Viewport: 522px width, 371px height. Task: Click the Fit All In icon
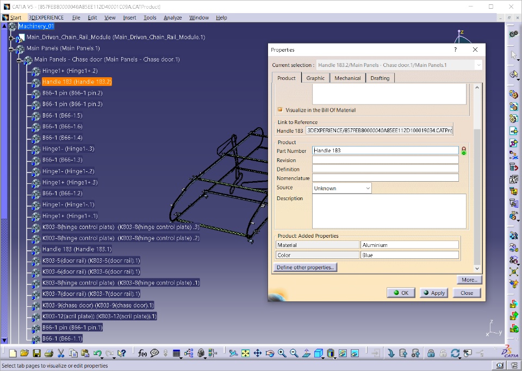(x=245, y=353)
